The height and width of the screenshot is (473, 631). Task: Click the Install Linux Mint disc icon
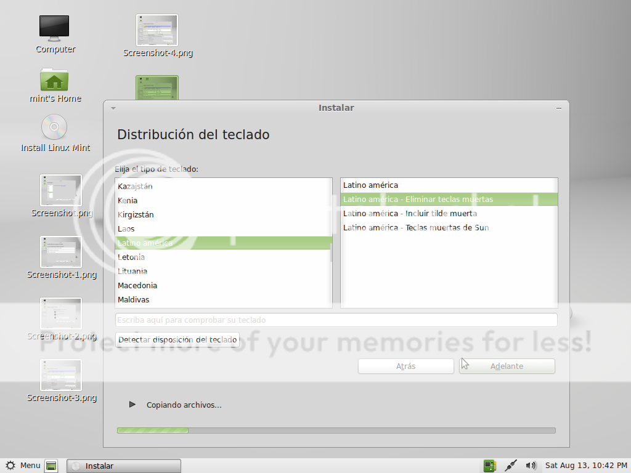54,127
